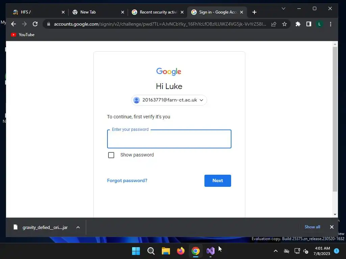Close the downloads bar
The height and width of the screenshot is (259, 346).
[331, 227]
